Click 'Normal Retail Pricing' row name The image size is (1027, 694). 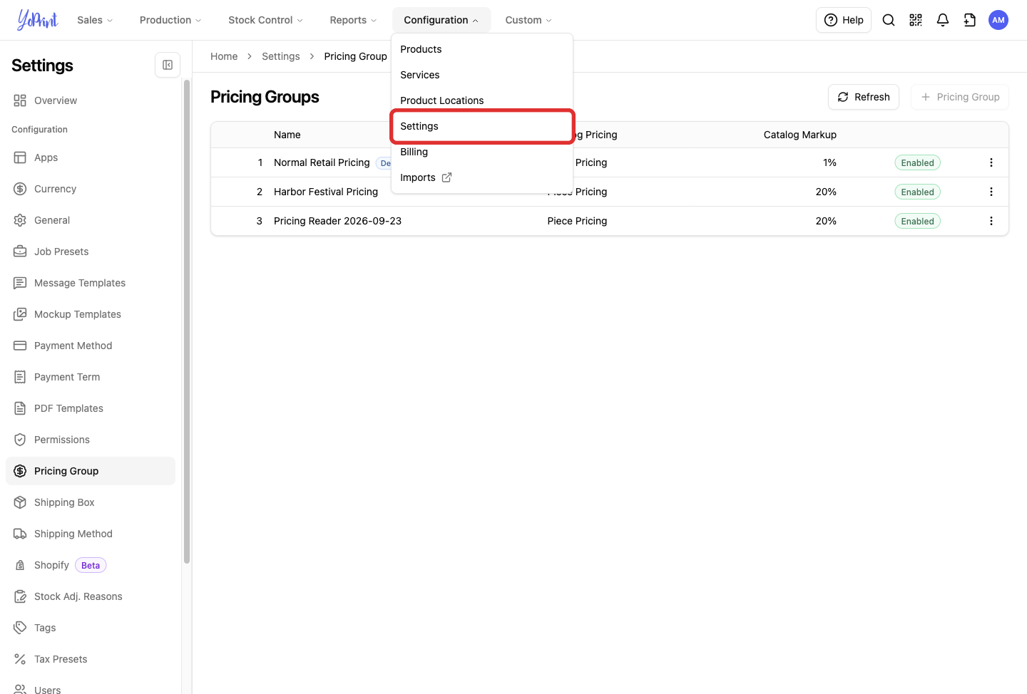[x=322, y=162]
